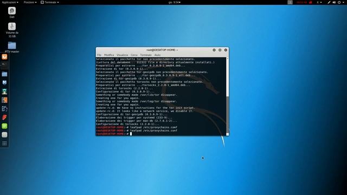This screenshot has width=347, height=195.
Task: Open the workspace switcher icon in top bar
Action: [290, 2]
